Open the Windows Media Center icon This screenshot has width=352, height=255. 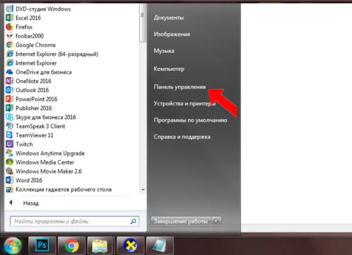click(x=10, y=162)
